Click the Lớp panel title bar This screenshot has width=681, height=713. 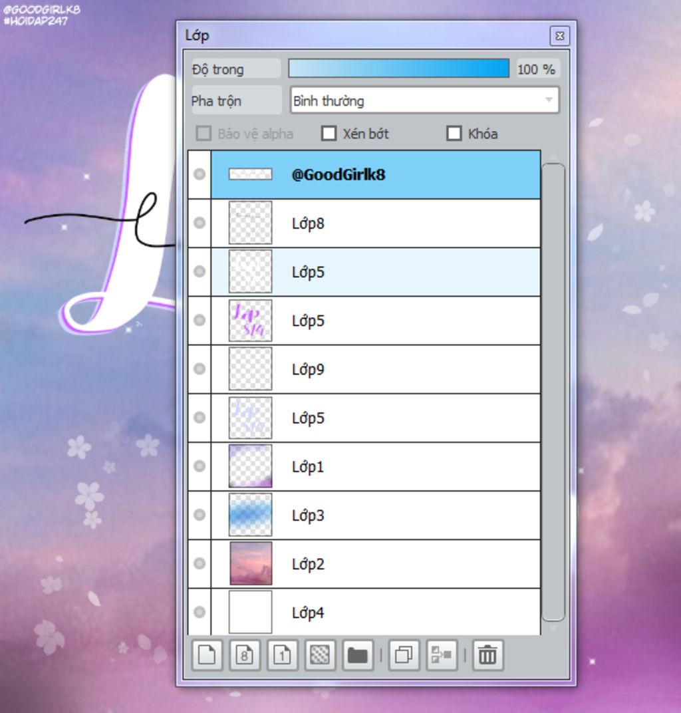click(x=364, y=35)
